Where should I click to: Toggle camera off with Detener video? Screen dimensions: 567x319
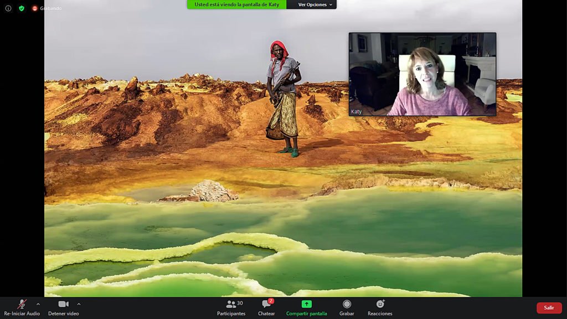click(63, 308)
